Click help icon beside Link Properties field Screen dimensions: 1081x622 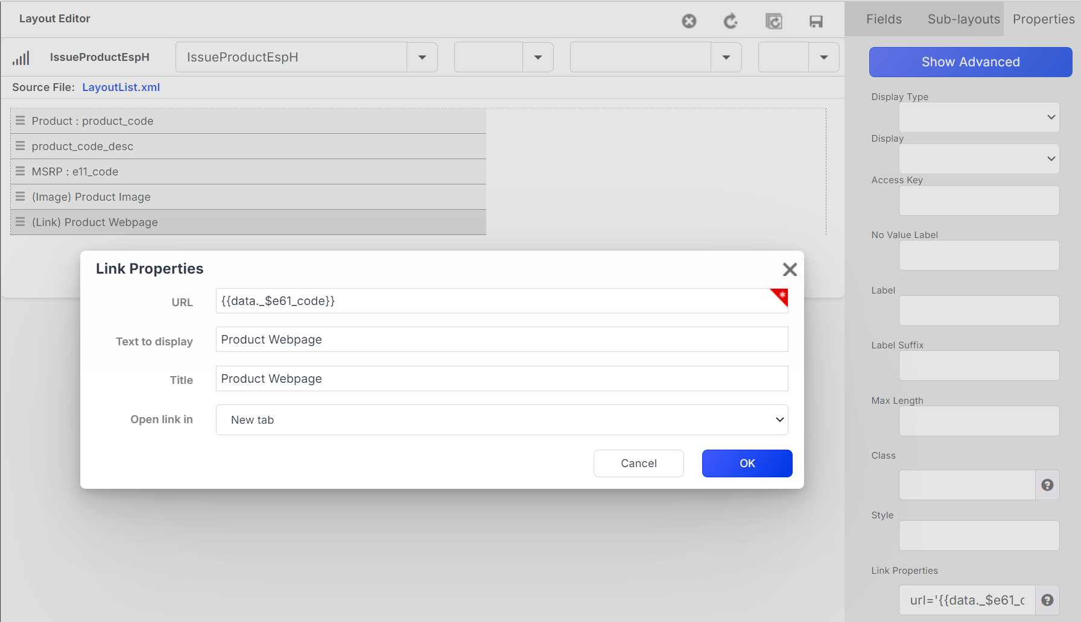tap(1047, 600)
